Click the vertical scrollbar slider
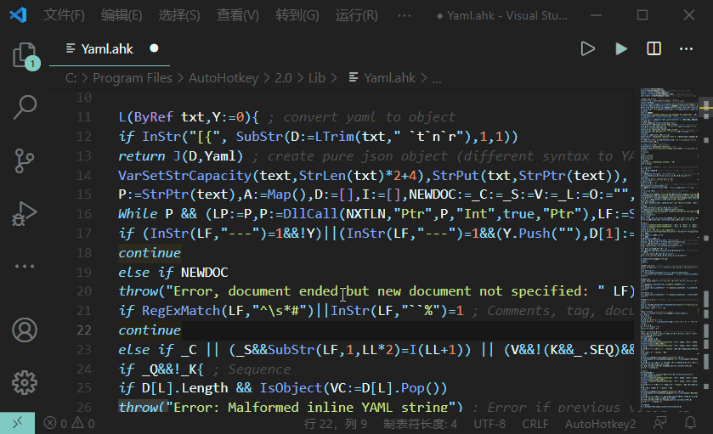 point(705,109)
